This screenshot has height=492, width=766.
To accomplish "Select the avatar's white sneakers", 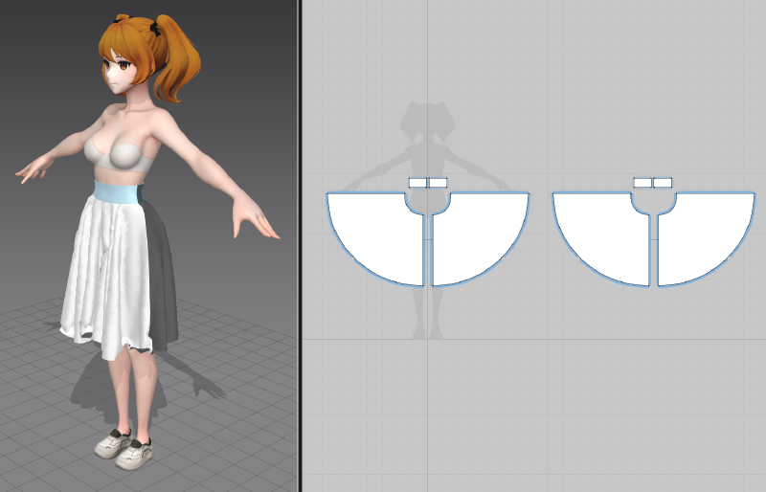I will click(123, 447).
